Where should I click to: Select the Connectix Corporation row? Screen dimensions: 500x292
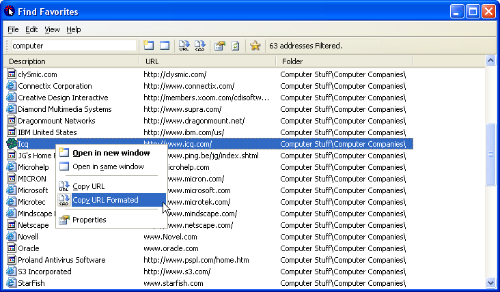click(209, 86)
